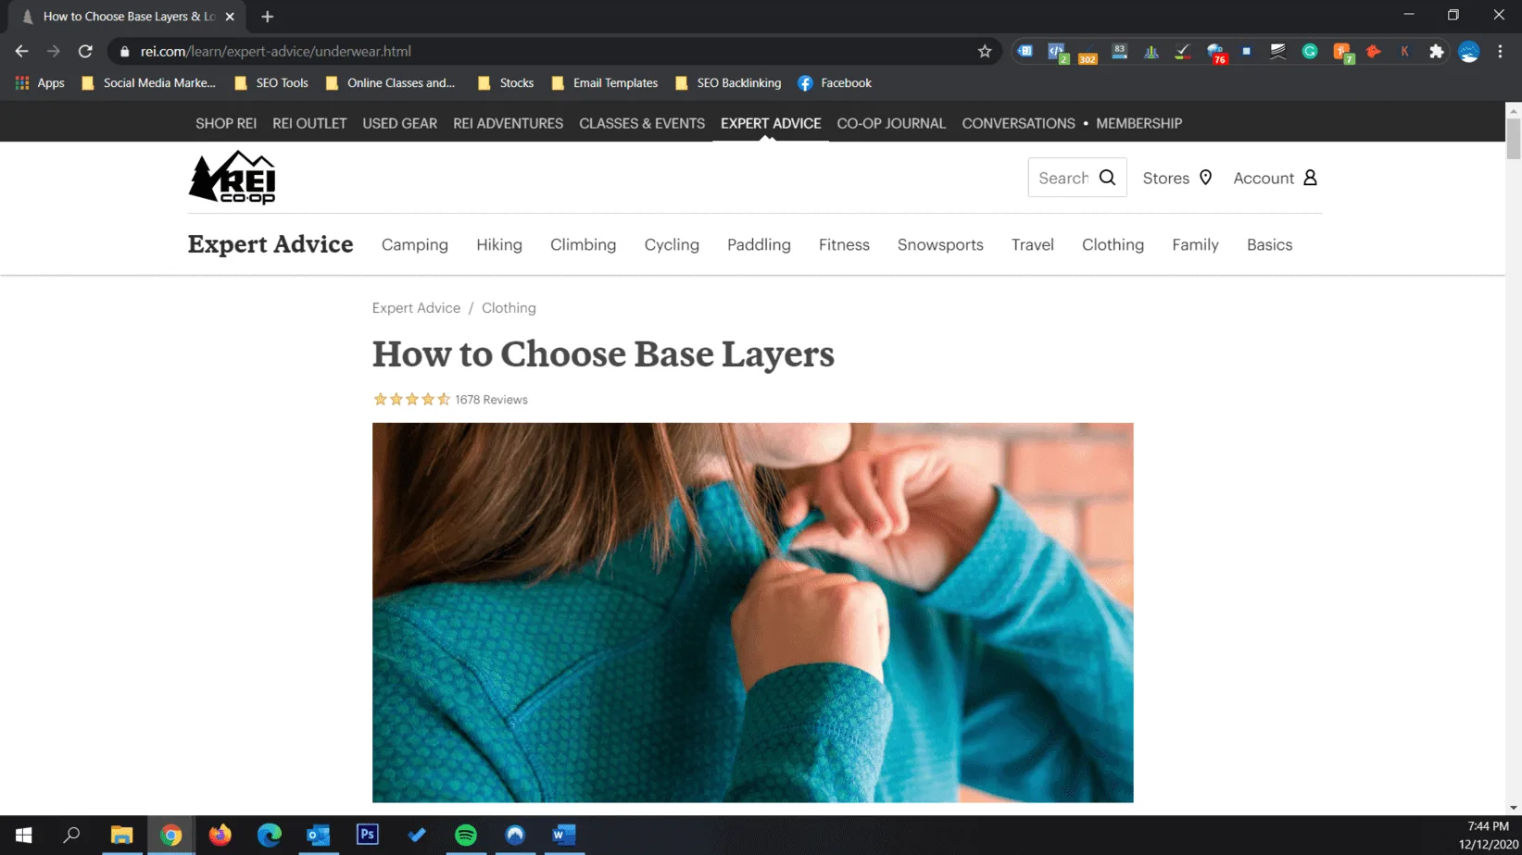Screen dimensions: 1522x855
Task: Click the Clothing breadcrumb link
Action: (508, 308)
